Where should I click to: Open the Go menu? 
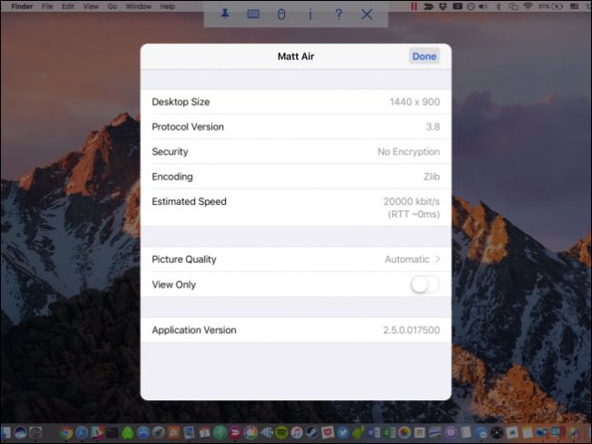pos(112,5)
